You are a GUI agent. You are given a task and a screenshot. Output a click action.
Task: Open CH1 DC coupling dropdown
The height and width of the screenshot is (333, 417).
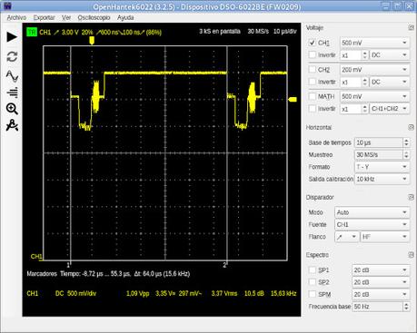coord(390,55)
